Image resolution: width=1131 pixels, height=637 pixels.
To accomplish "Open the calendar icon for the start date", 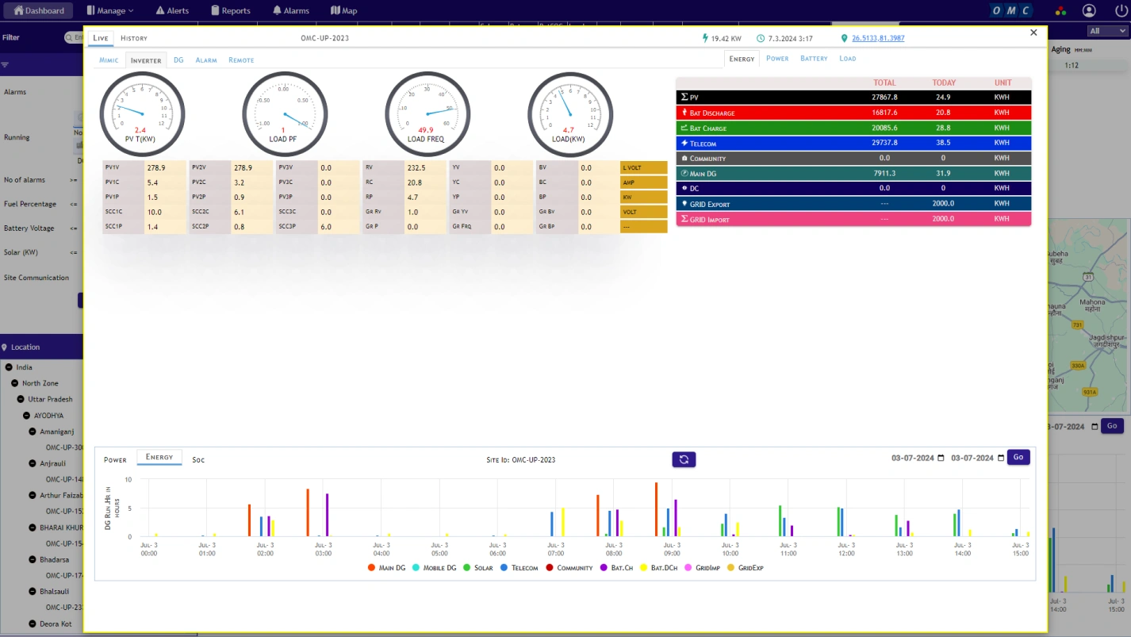I will (941, 457).
